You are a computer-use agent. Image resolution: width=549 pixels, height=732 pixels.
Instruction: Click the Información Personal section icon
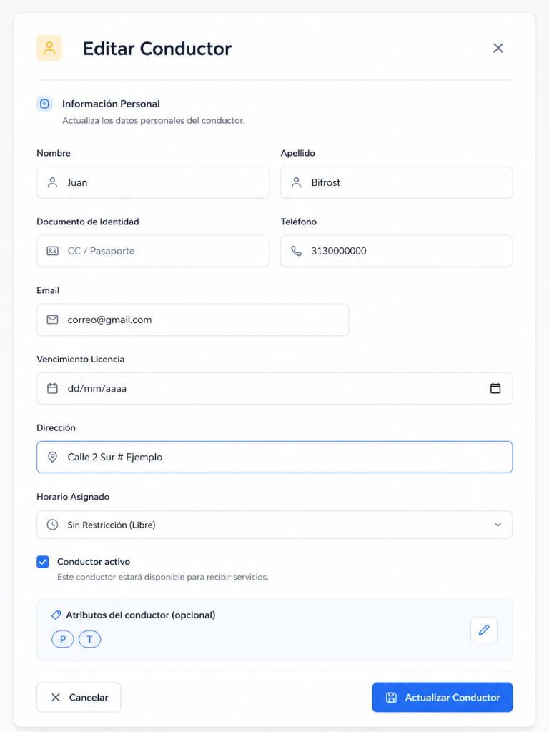44,104
